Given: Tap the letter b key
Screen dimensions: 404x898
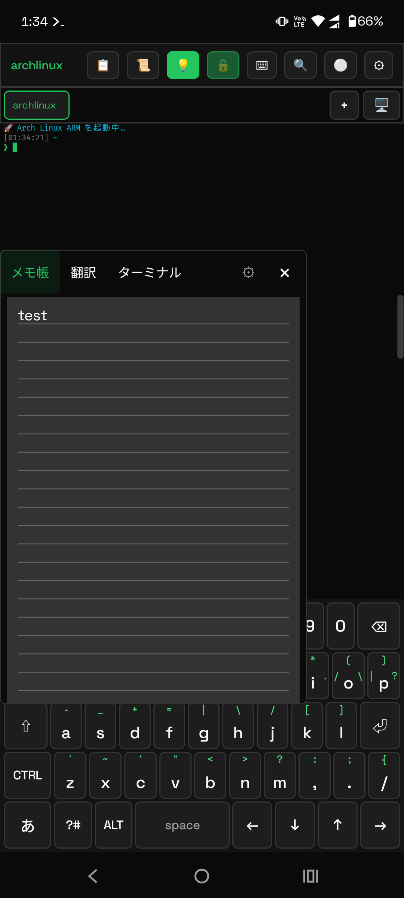Looking at the screenshot, I should point(210,775).
